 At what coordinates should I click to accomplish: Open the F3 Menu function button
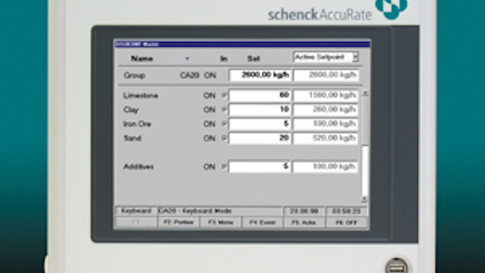point(220,222)
